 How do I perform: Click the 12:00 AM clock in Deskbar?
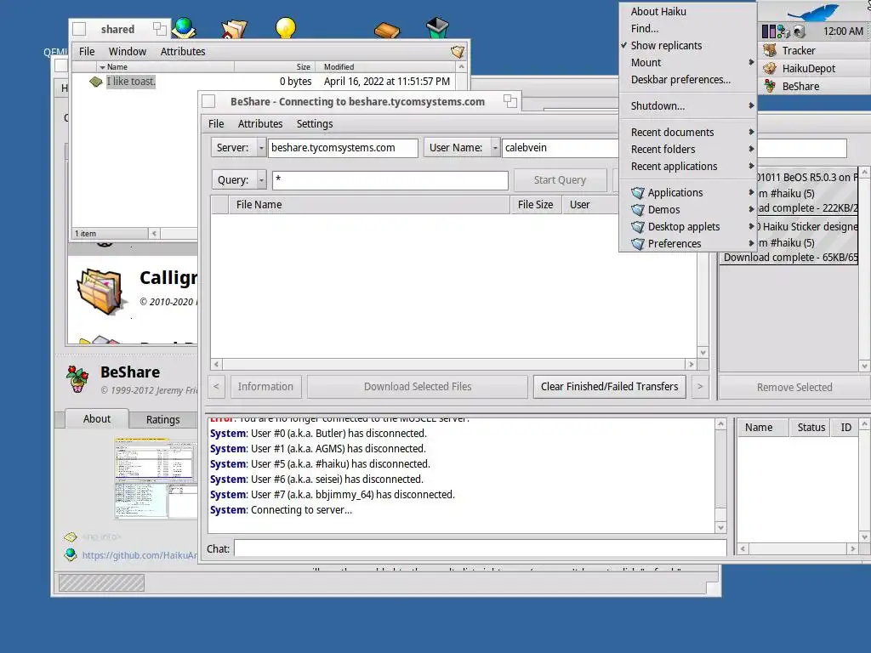click(x=843, y=31)
